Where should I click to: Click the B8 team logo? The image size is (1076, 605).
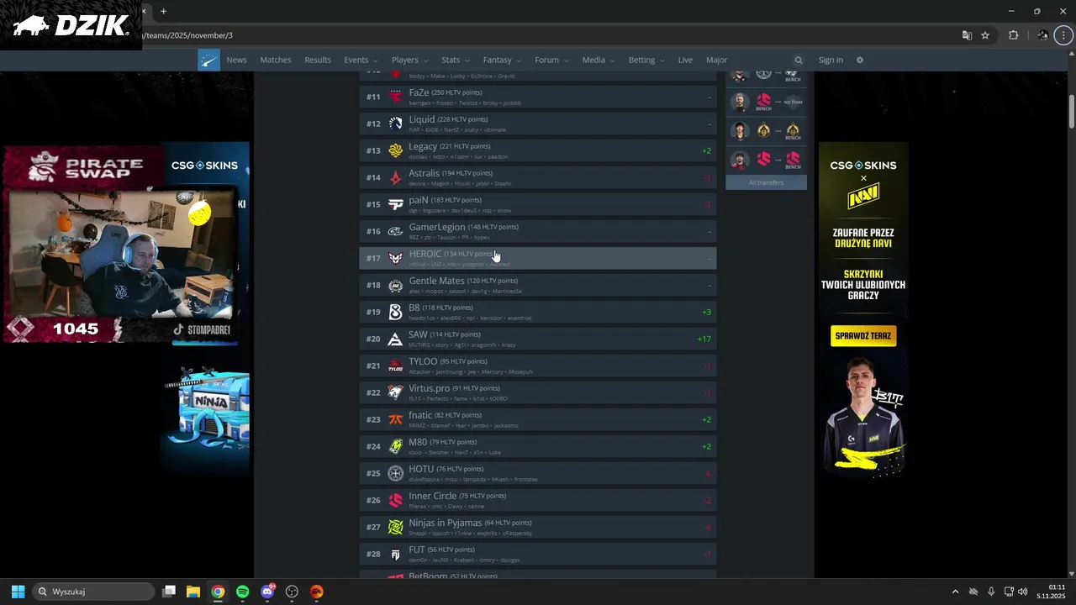[x=395, y=312]
